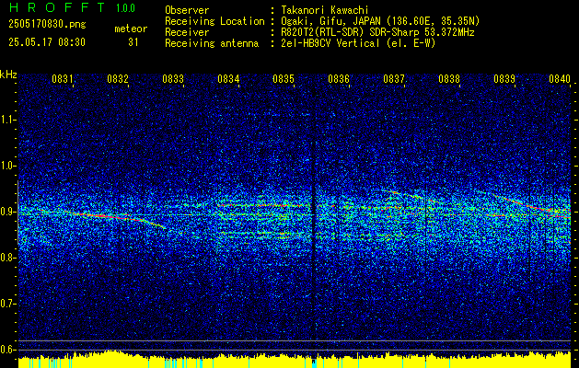Click time marker 0840
Screen dimensions: 579x368
[x=560, y=78]
